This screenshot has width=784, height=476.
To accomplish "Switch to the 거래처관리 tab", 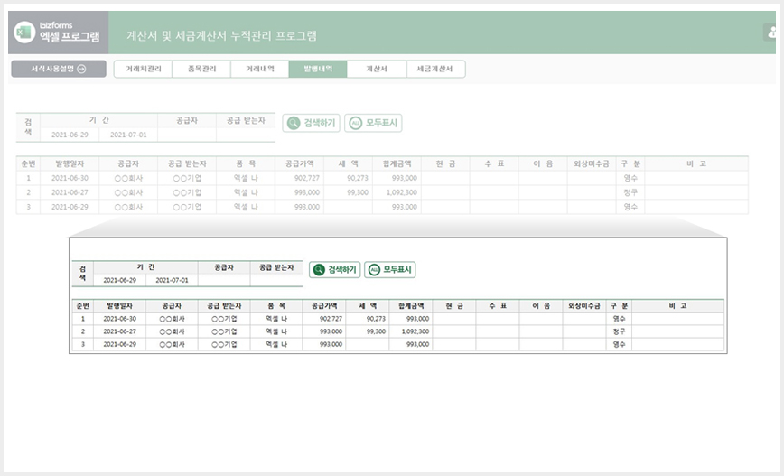I will pyautogui.click(x=143, y=69).
